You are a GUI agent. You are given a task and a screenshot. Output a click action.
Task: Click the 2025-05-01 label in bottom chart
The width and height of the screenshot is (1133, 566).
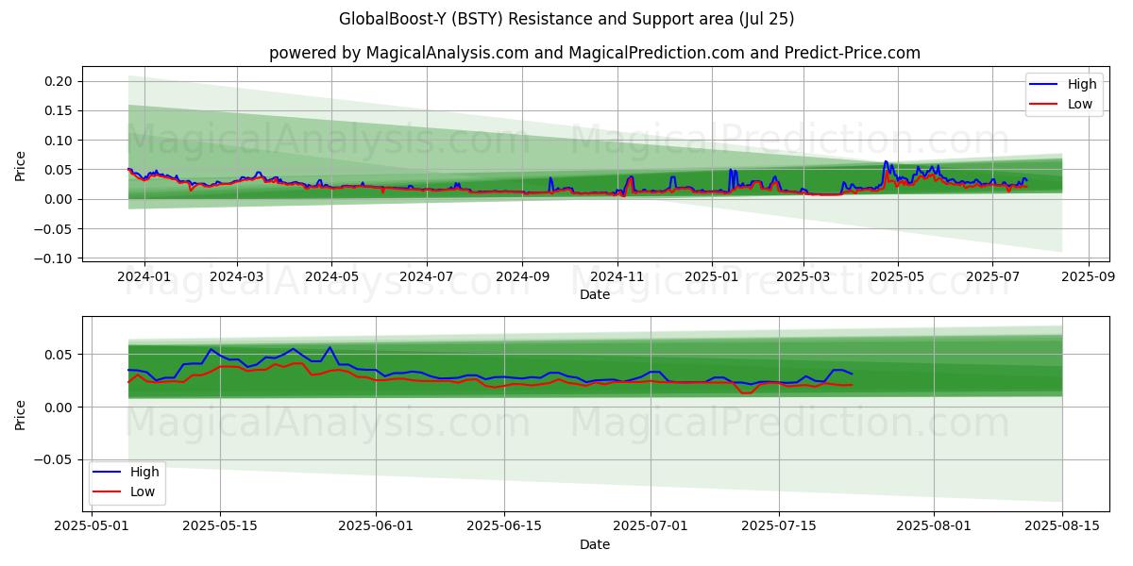coord(91,526)
